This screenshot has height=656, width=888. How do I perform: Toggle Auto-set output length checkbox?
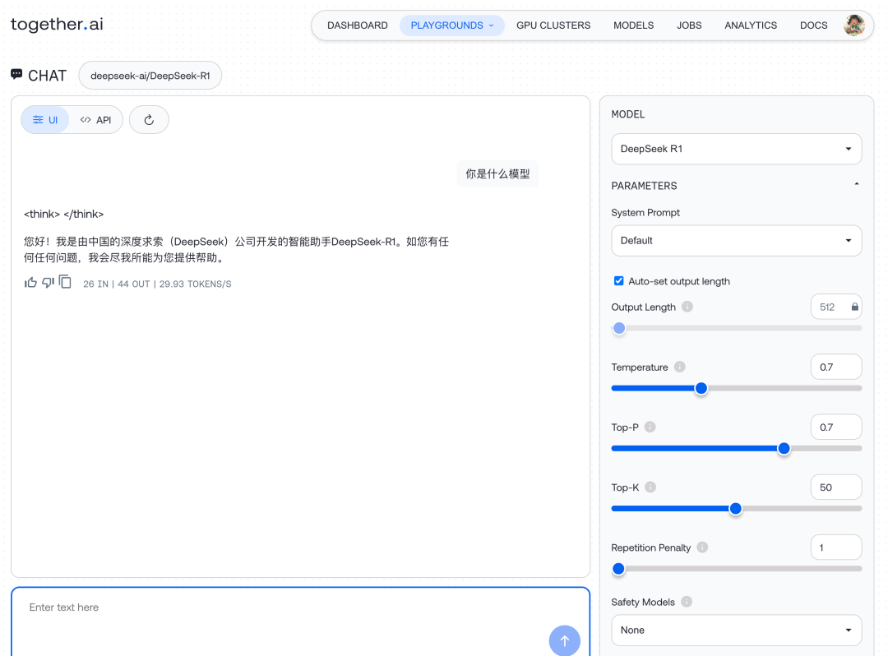(x=618, y=281)
